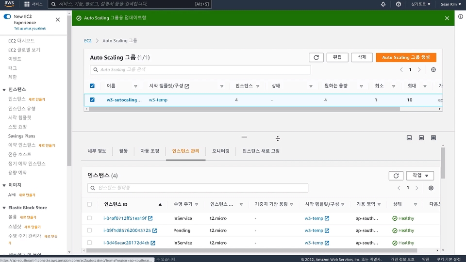
Task: Open the help question mark icon
Action: pyautogui.click(x=398, y=4)
